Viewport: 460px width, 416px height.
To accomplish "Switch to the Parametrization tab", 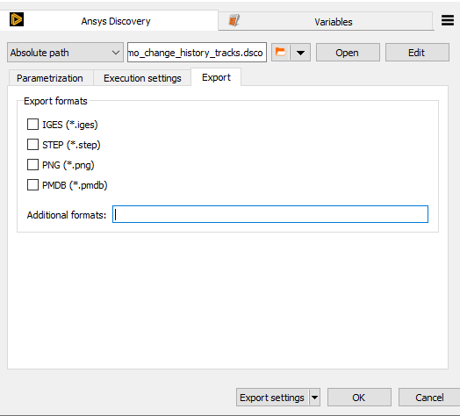I will pos(50,78).
